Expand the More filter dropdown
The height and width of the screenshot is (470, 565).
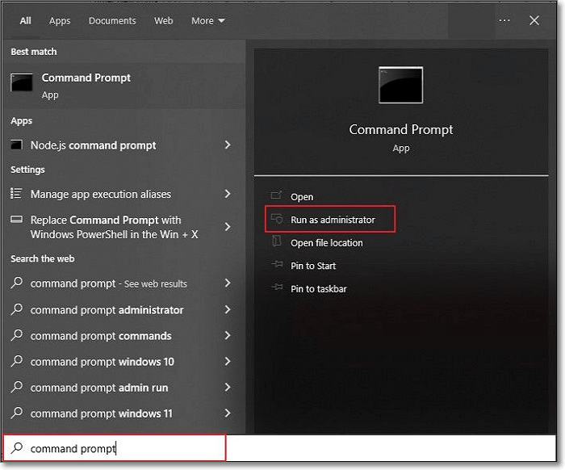coord(208,21)
